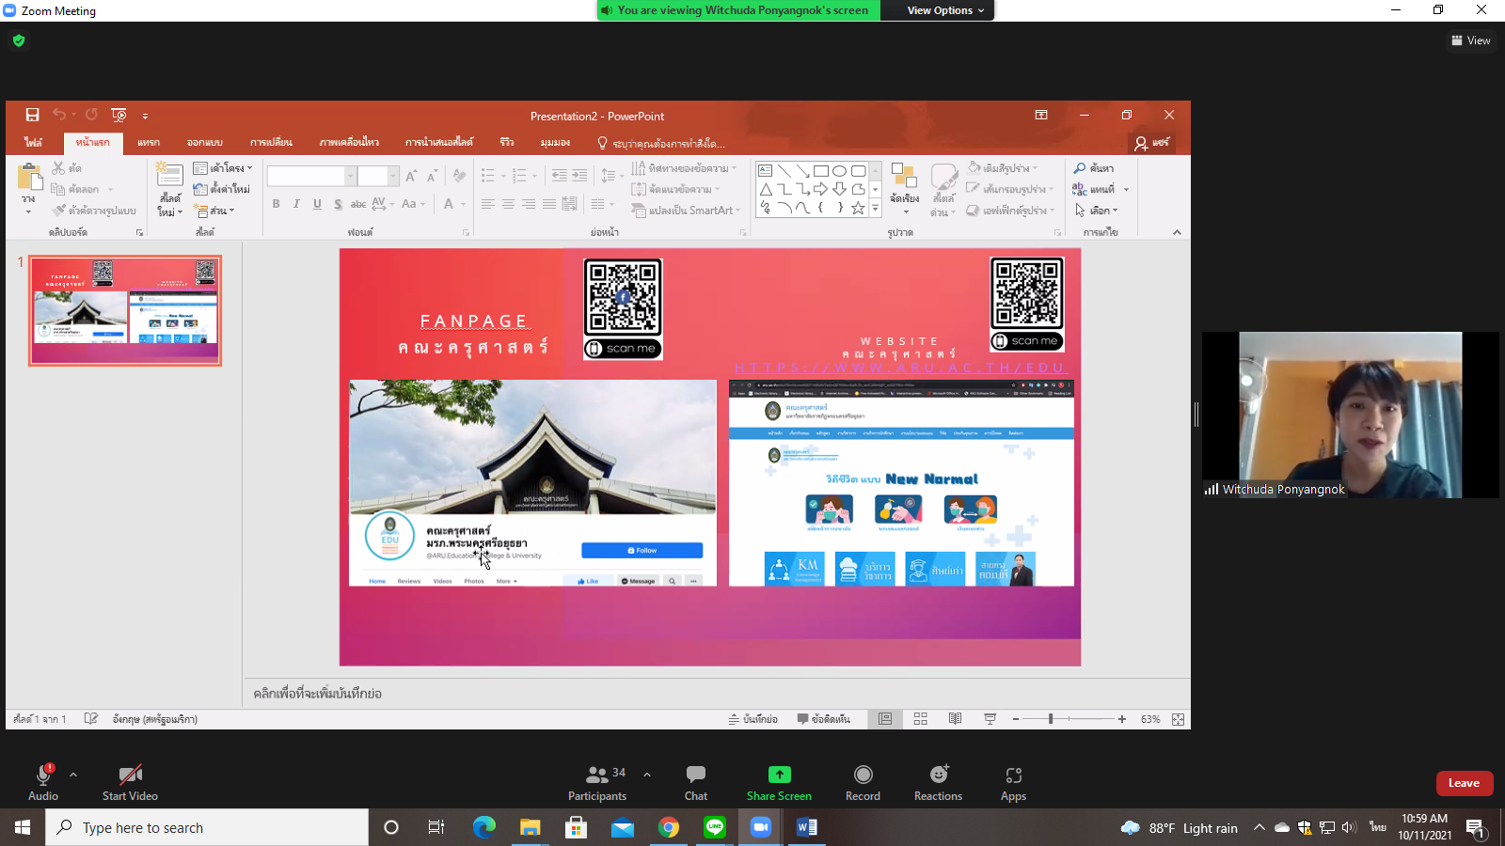Click Start From Beginning slideshow icon
Image resolution: width=1505 pixels, height=846 pixels.
click(x=119, y=115)
